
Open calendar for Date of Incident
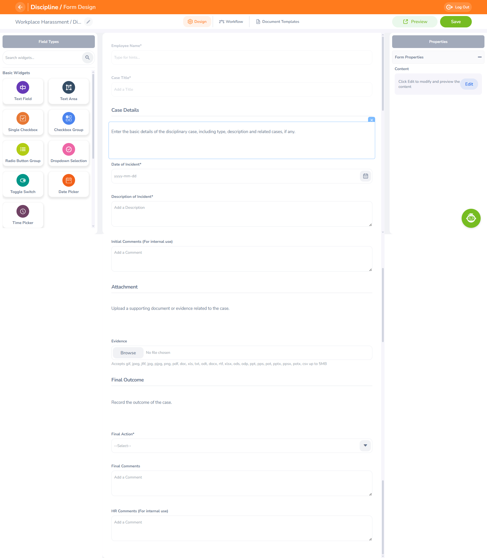coord(365,176)
